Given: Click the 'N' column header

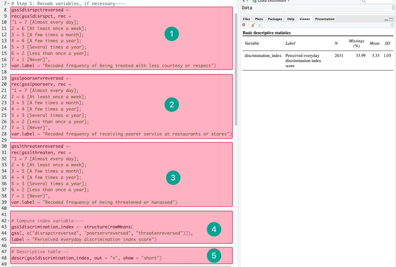Looking at the screenshot, I should tap(336, 43).
